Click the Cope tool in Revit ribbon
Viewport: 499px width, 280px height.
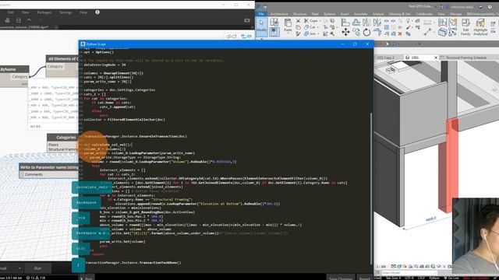[x=311, y=21]
